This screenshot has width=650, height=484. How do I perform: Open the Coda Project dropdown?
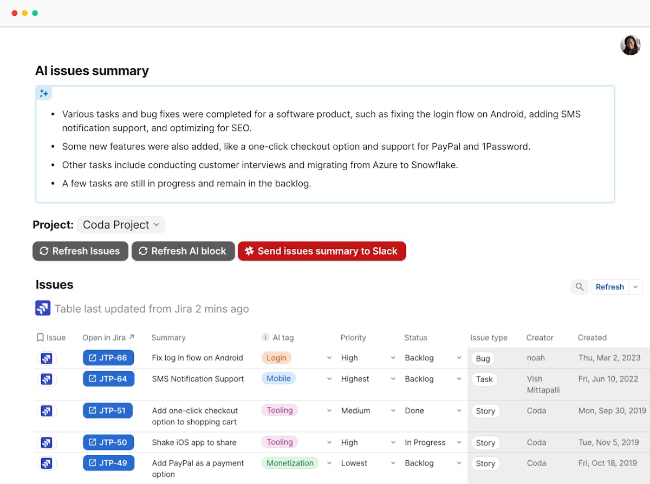click(x=120, y=224)
